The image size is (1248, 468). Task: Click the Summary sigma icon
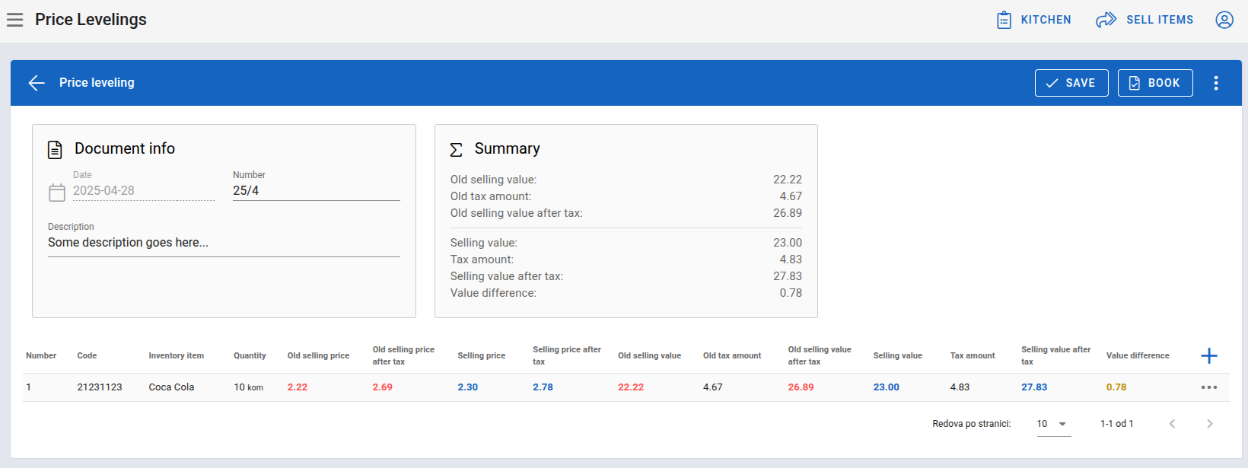[x=456, y=149]
